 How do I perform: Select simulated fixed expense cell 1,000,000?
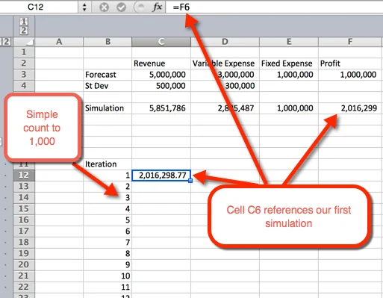point(289,108)
